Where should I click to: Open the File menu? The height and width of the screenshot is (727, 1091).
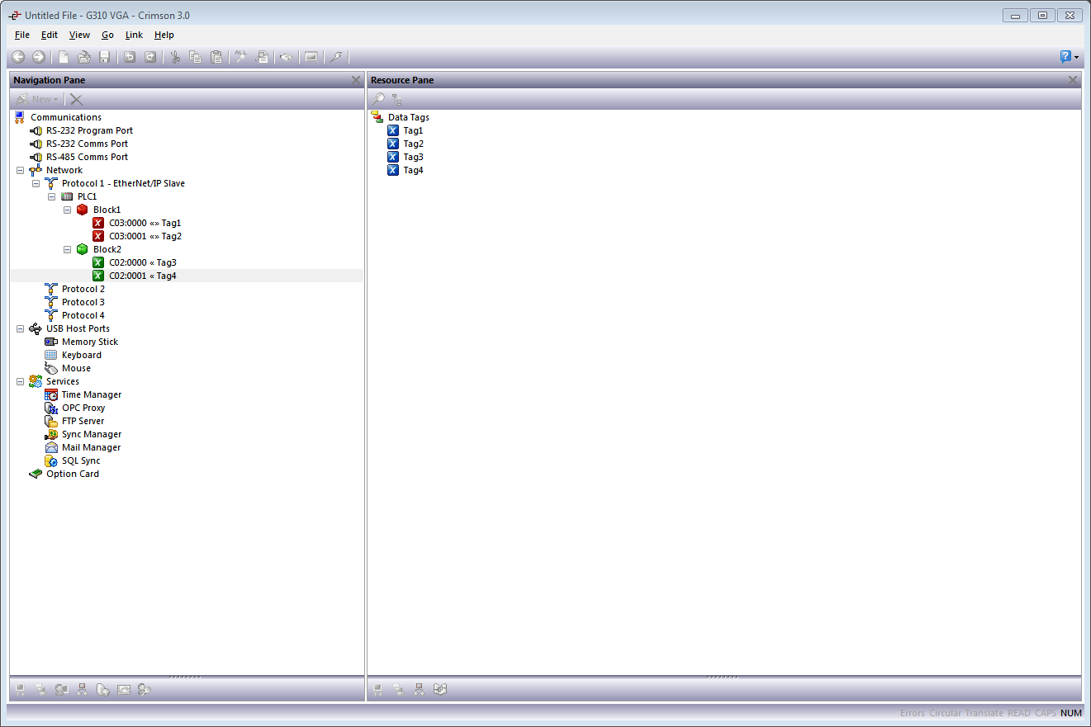[22, 35]
